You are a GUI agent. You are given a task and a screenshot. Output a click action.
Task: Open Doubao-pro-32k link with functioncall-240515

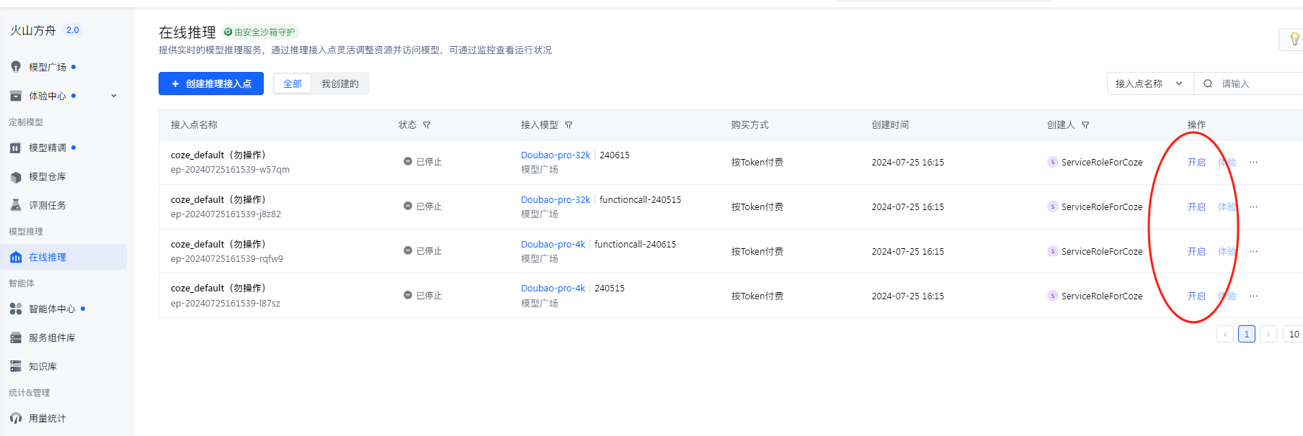coord(556,199)
